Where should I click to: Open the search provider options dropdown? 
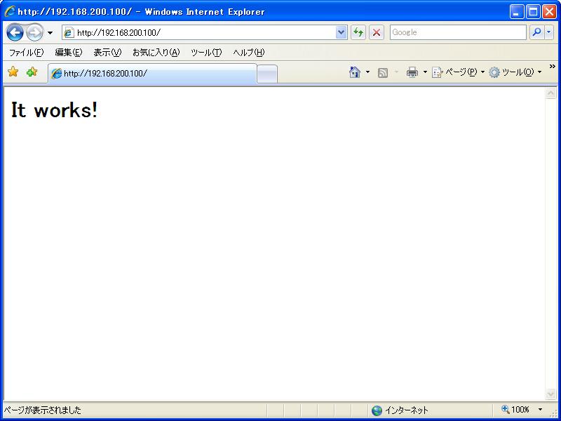[x=549, y=32]
